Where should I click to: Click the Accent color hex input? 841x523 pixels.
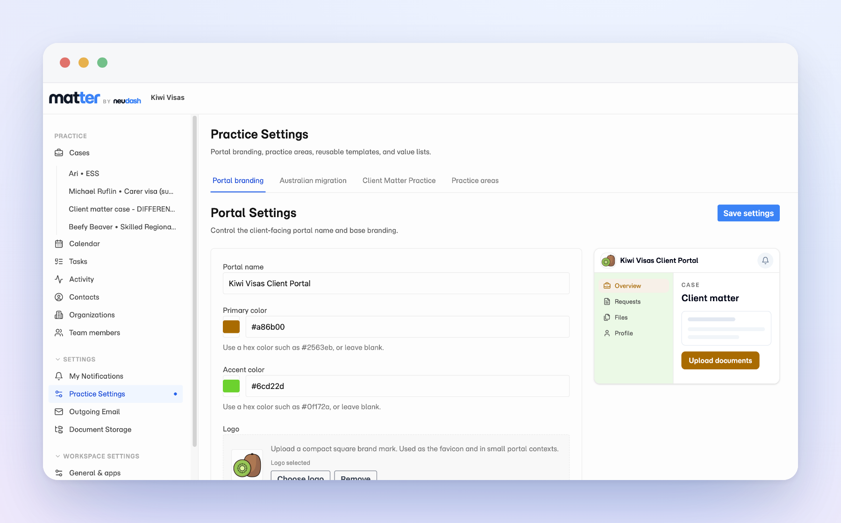pyautogui.click(x=407, y=386)
